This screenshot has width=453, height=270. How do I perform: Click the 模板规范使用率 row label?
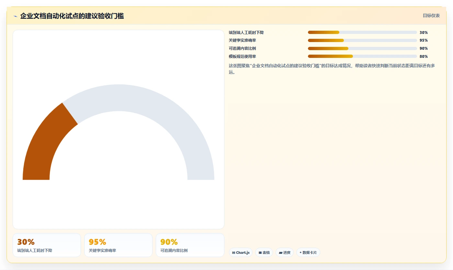click(x=242, y=56)
